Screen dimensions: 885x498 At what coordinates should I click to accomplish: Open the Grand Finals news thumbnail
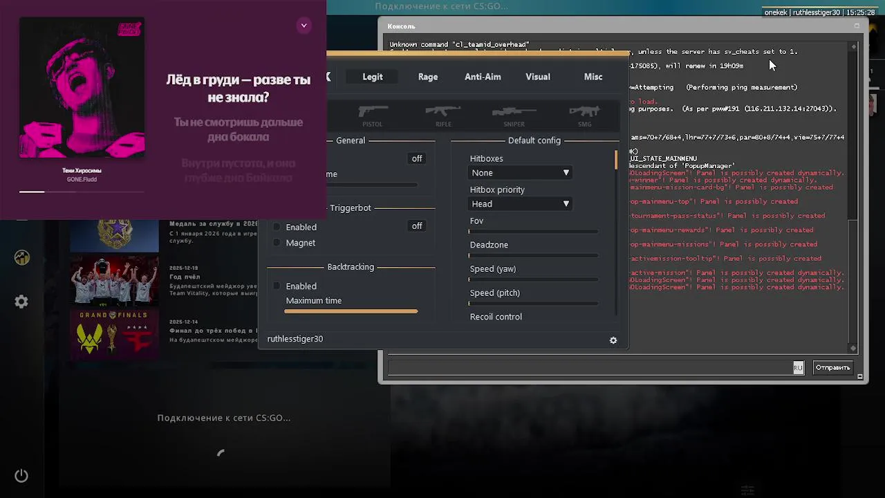tap(114, 333)
